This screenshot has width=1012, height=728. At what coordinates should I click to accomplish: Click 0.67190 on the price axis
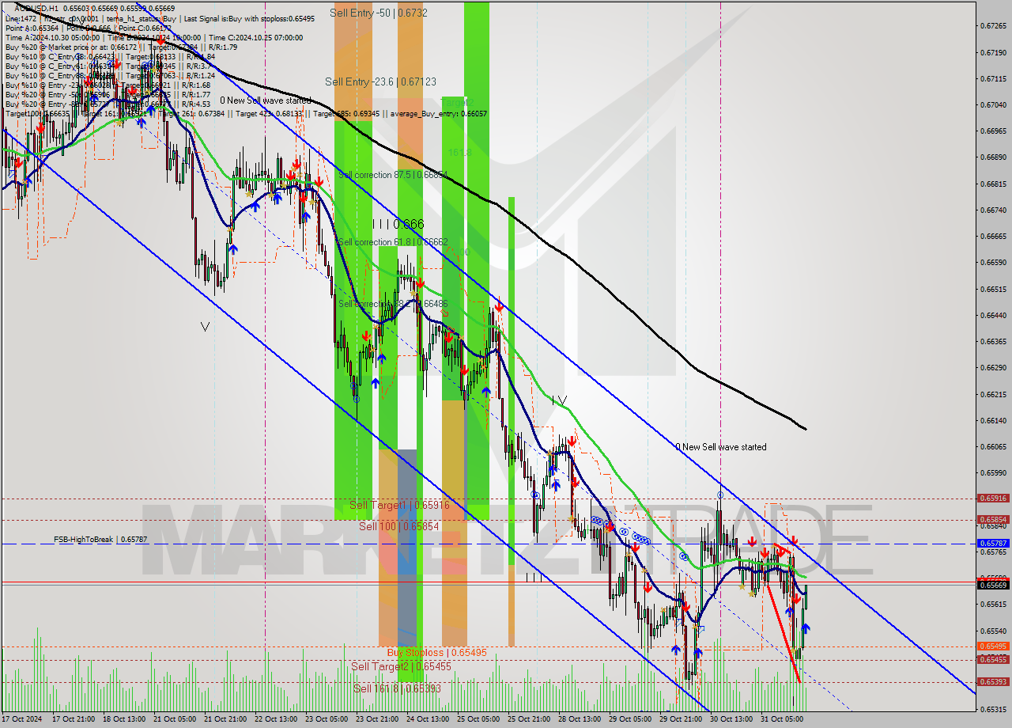point(992,52)
